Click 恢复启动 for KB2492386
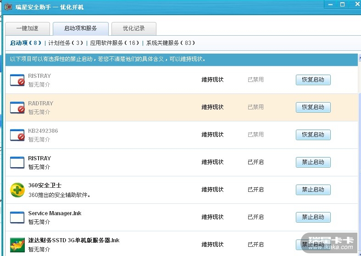361x256 pixels. 313,135
